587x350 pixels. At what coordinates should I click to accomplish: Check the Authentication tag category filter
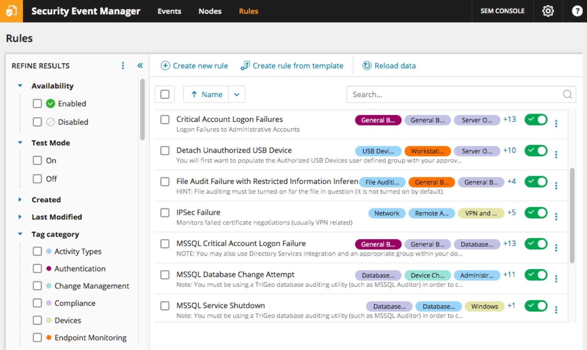[x=37, y=269]
